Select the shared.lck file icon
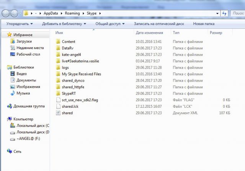This screenshot has width=245, height=171. tap(58, 106)
